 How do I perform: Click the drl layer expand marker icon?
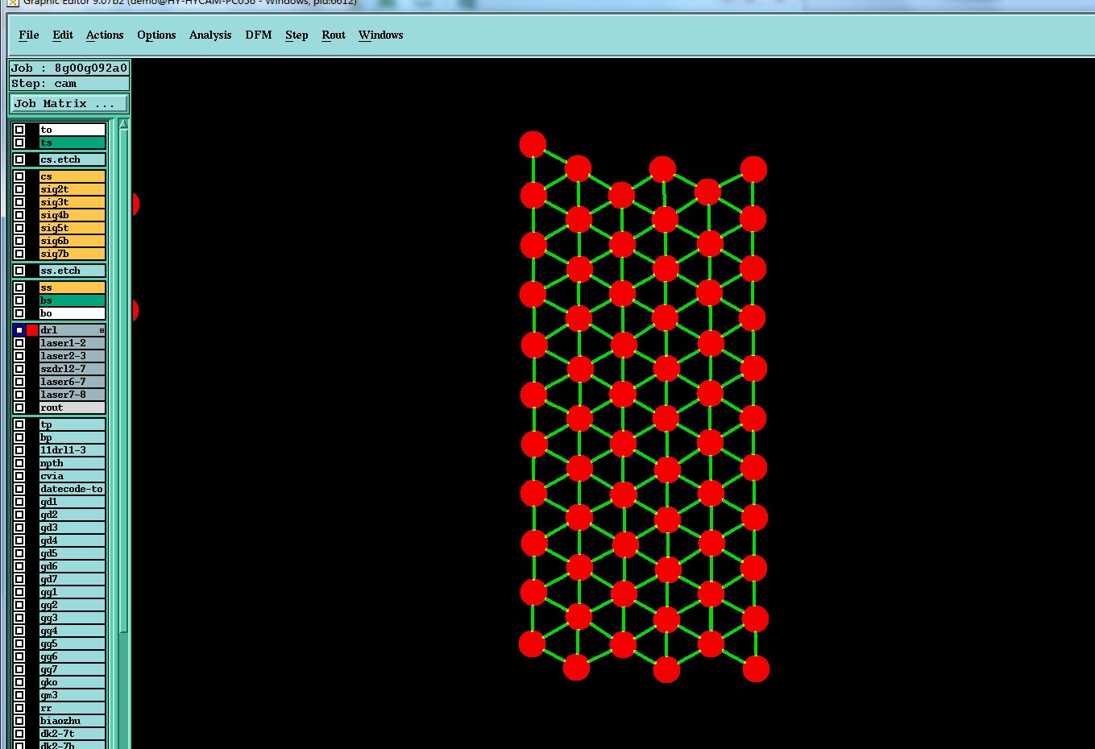(x=102, y=330)
